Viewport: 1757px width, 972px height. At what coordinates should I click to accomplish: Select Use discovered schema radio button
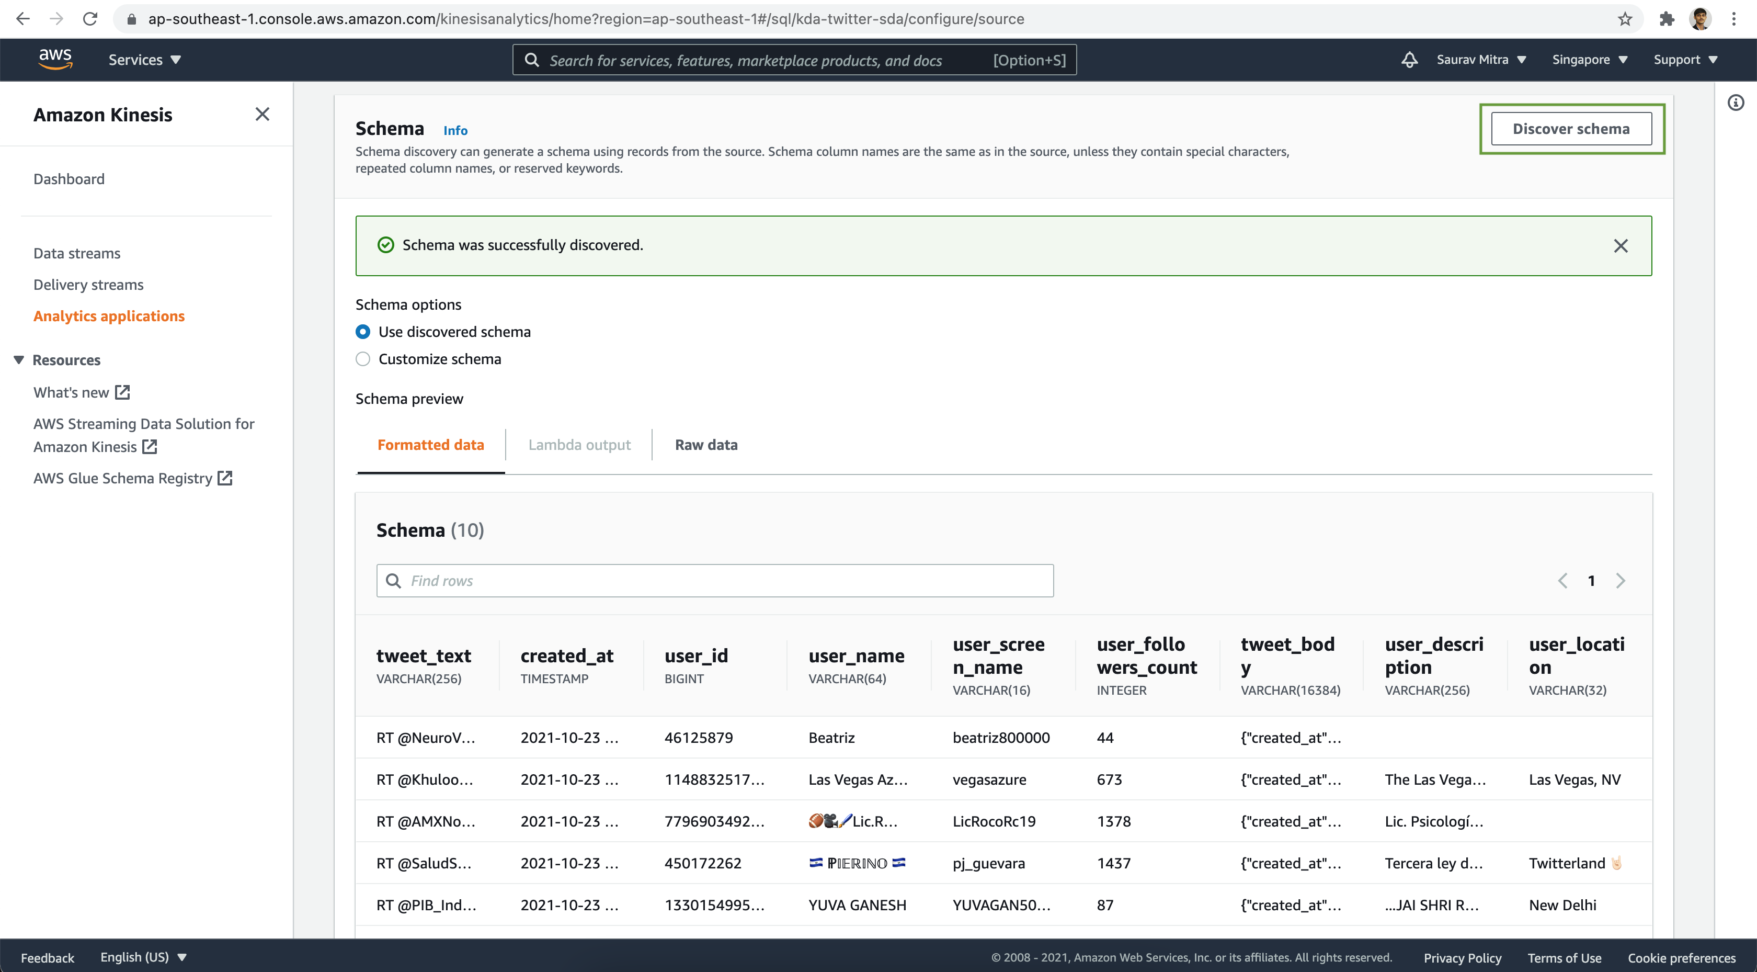click(x=362, y=332)
